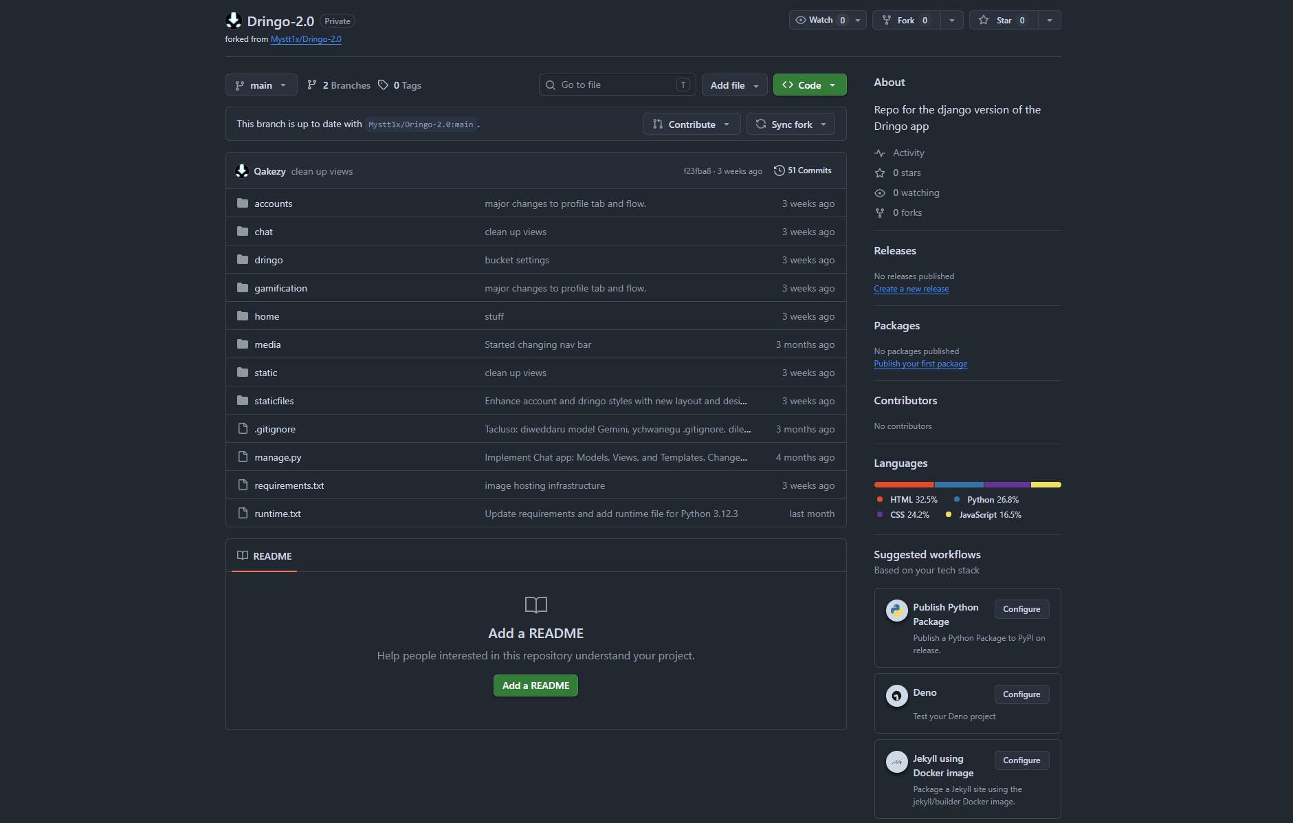
Task: Click the file icon beside runtime.txt
Action: tap(243, 513)
